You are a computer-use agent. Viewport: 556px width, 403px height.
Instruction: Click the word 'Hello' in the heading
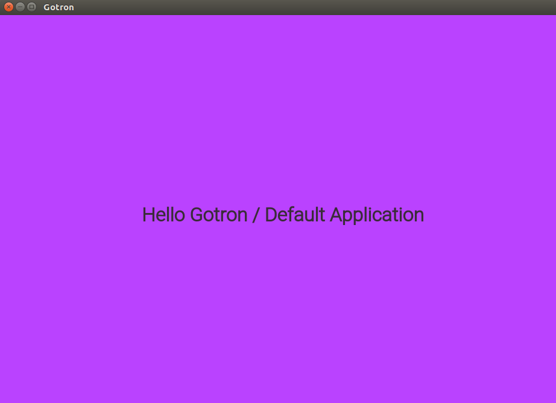(x=164, y=215)
